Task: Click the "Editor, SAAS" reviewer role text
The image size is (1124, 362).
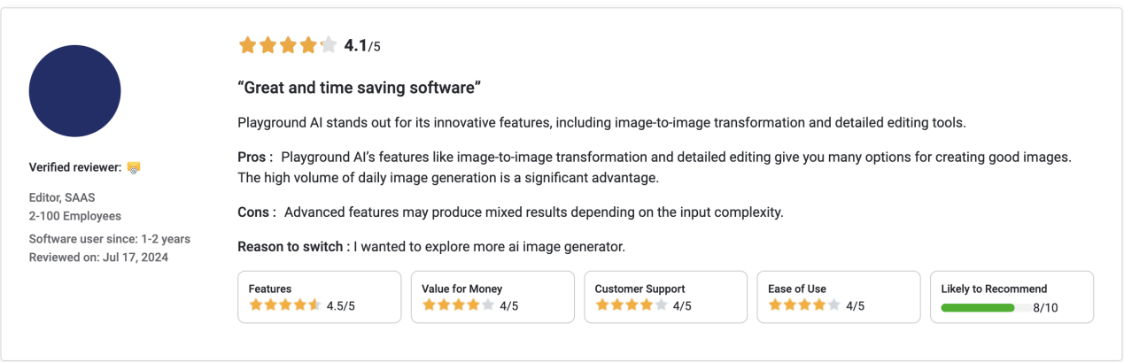Action: click(62, 198)
